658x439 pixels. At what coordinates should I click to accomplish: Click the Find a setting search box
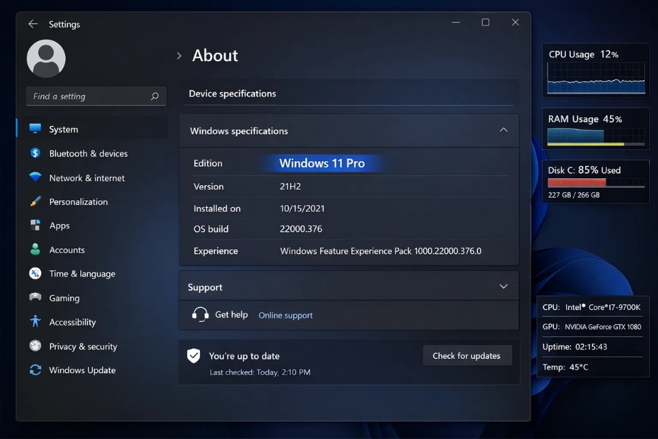95,96
